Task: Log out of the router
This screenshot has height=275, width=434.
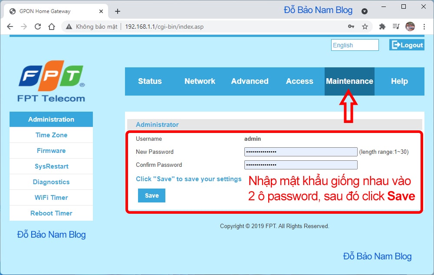Action: coord(407,45)
